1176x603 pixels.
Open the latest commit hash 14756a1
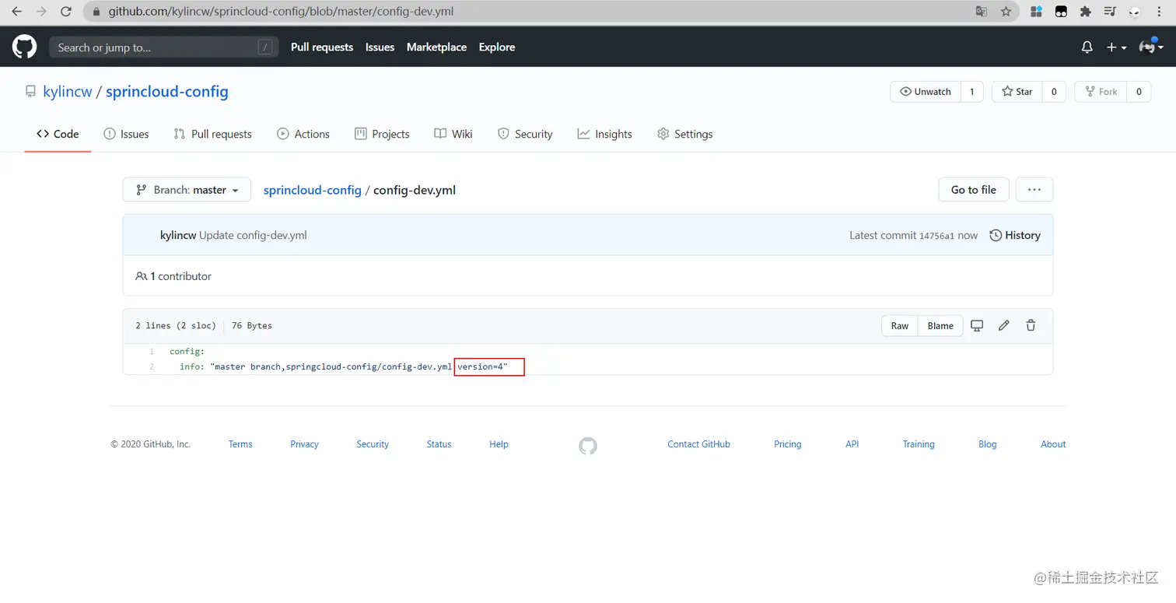tap(936, 236)
